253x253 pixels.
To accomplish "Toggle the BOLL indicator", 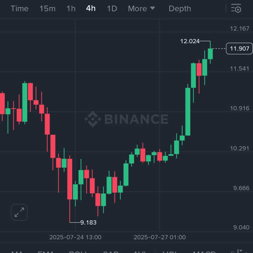I will pos(78,251).
